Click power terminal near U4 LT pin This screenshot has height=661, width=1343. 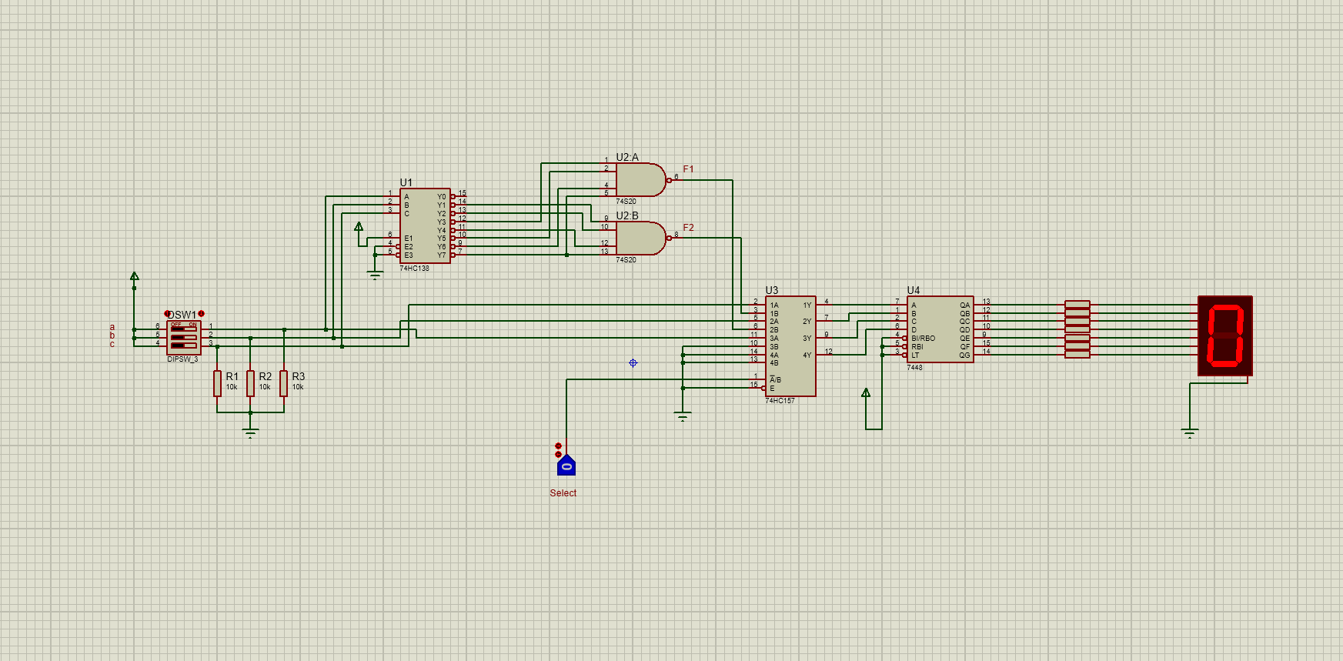[866, 392]
